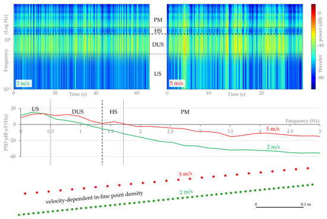The height and width of the screenshot is (219, 327).
Task: Click the 5 m/s label above red dots
Action: (185, 174)
